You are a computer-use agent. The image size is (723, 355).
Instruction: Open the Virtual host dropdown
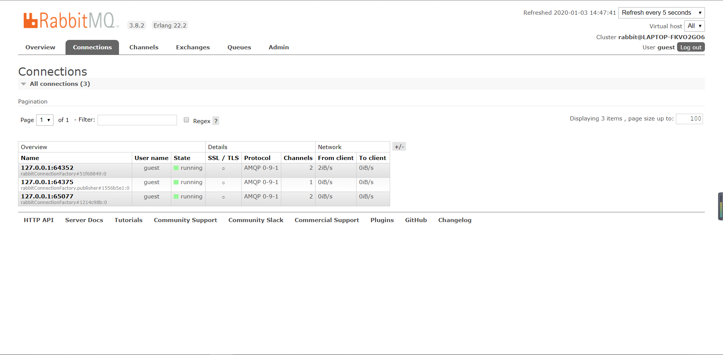point(694,26)
